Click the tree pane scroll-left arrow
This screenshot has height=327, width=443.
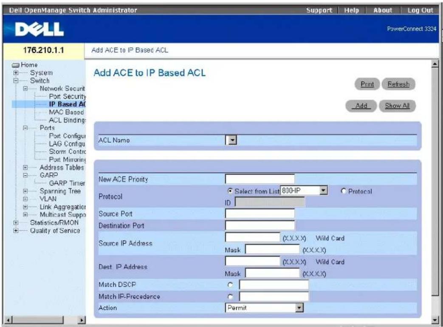(8, 320)
